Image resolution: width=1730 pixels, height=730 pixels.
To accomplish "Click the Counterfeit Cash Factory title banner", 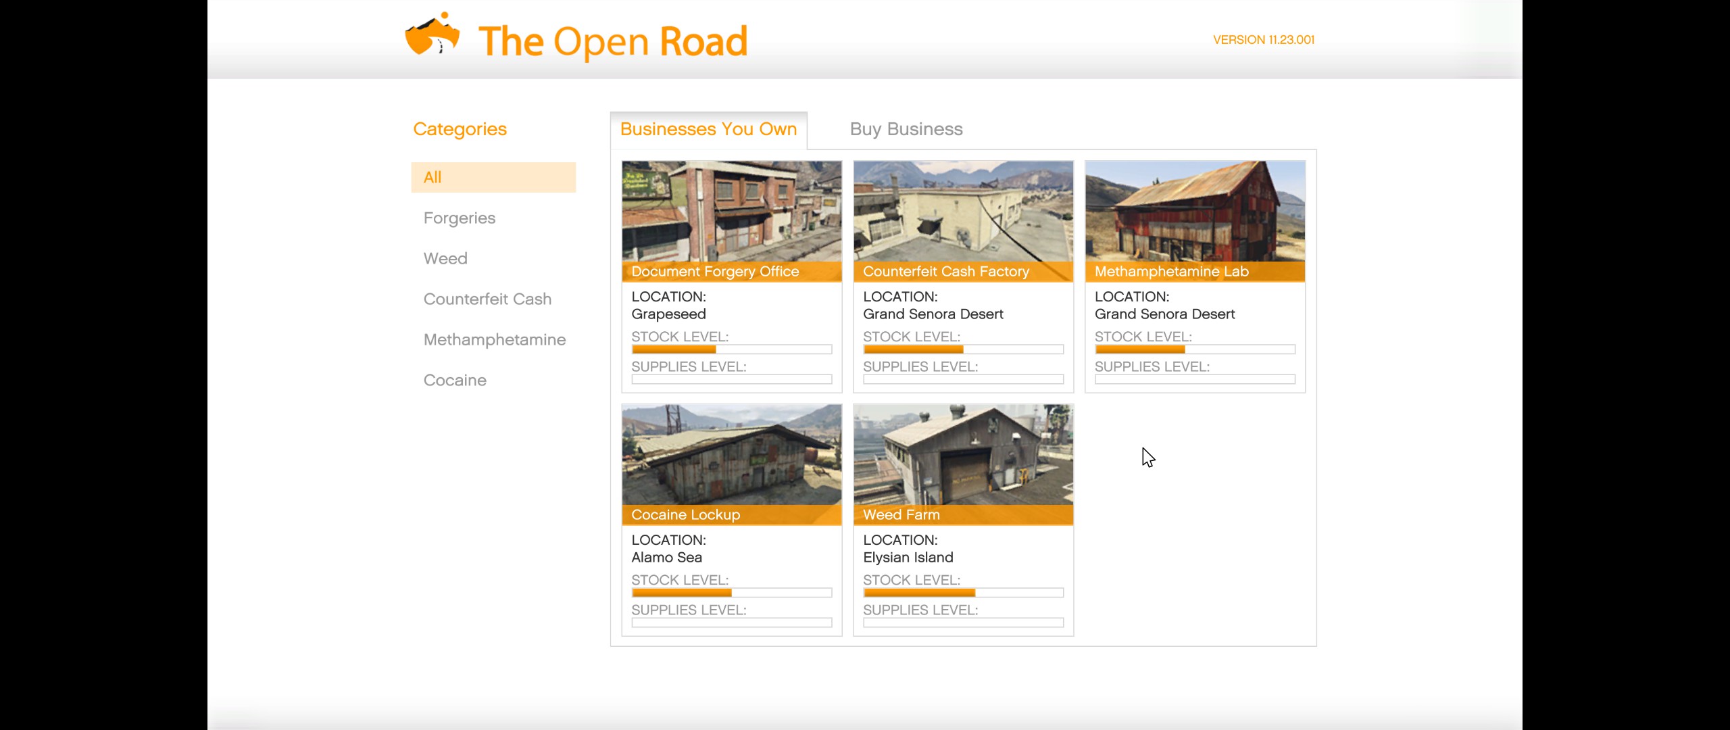I will [963, 272].
